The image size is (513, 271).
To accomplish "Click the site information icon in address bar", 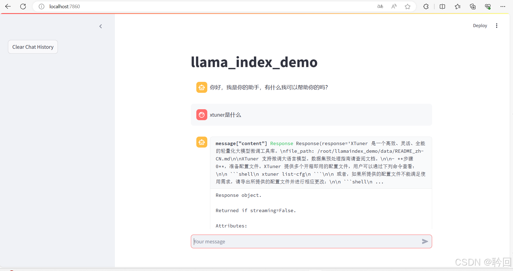I will [41, 6].
